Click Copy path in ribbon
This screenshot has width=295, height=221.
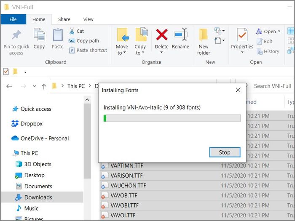pyautogui.click(x=84, y=41)
